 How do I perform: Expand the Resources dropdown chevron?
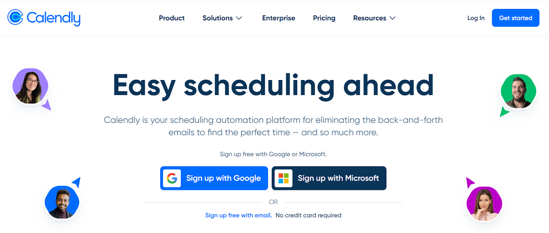click(x=393, y=18)
